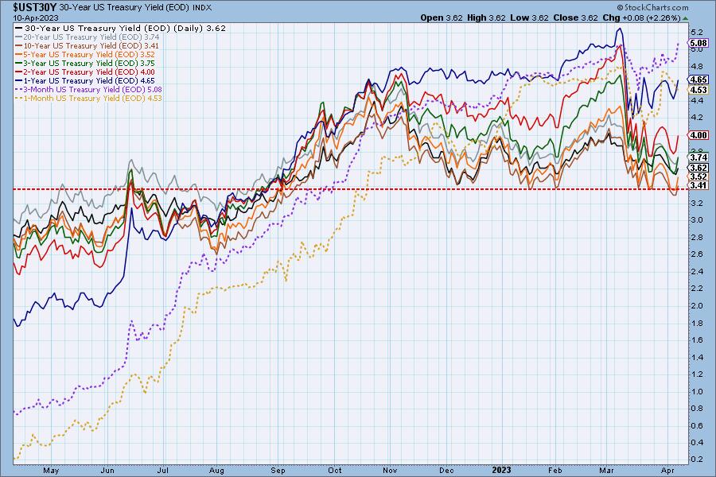The width and height of the screenshot is (716, 477).
Task: Click the INDX exchange label in title
Action: (x=202, y=8)
